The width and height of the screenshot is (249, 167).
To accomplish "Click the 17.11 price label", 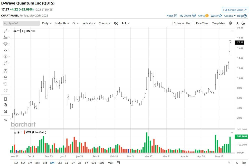I will click(240, 42).
